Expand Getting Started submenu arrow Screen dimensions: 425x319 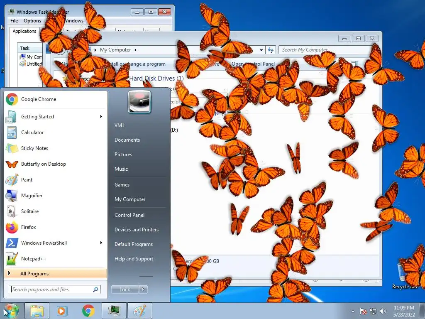(x=101, y=117)
